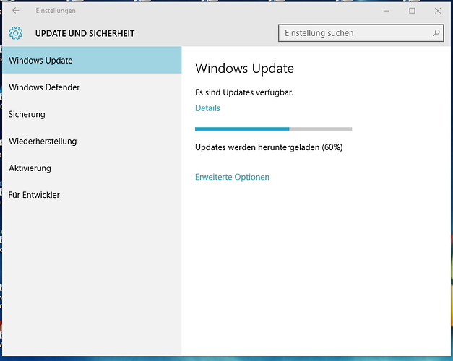Close the Einstellungen window
Screen dimensions: 453x361
pos(438,11)
